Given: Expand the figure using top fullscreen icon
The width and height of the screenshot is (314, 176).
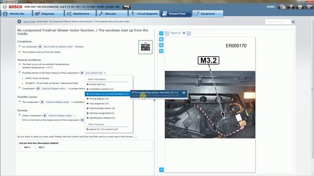Looking at the screenshot, I should point(161,33).
